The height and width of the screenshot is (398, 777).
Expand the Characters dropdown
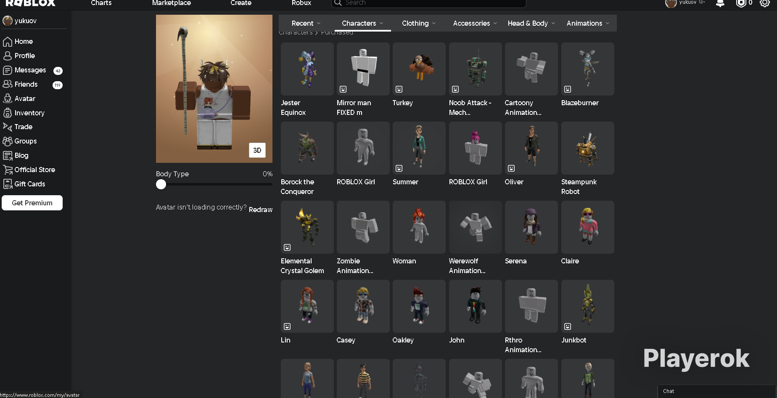(x=362, y=23)
